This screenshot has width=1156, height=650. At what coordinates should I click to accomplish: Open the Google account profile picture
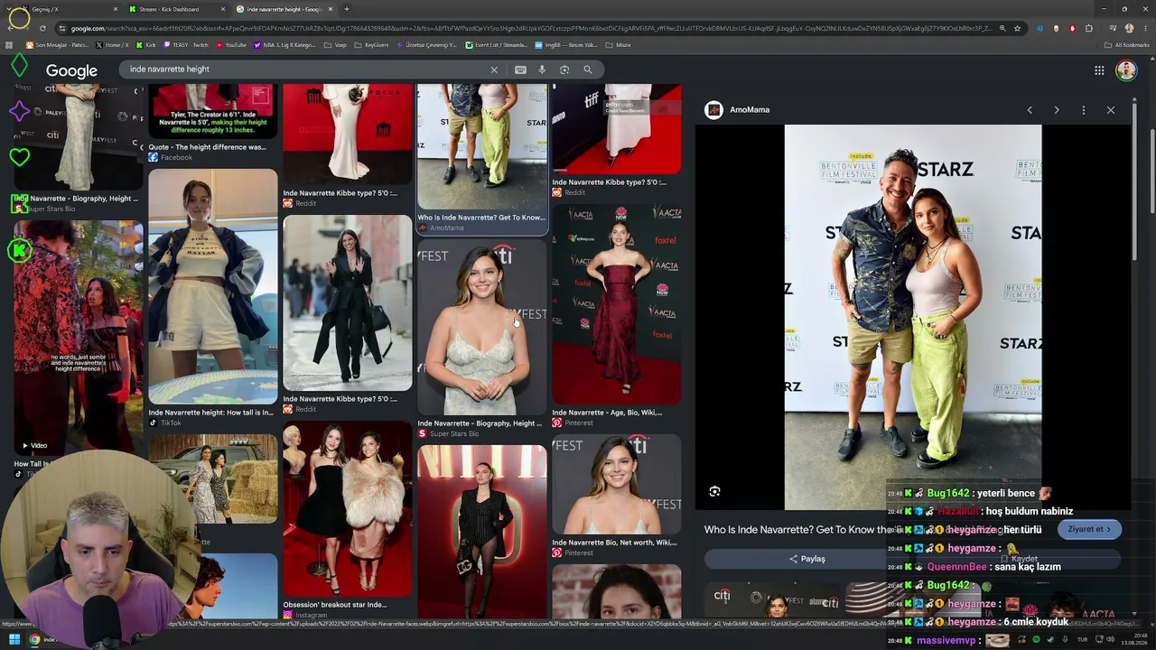point(1125,70)
